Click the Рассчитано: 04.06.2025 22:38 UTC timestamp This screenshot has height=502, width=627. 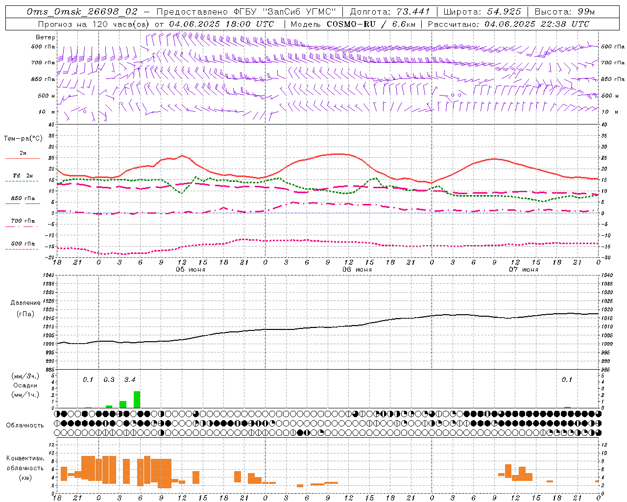click(508, 24)
